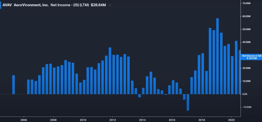This screenshot has width=262, height=122.
Task: Select the last bar at the right edge
Action: click(239, 72)
